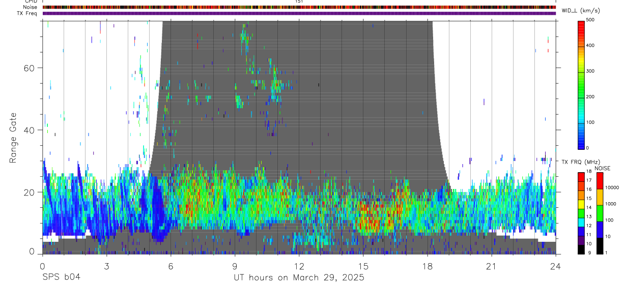Click the 18 UT hour tick label
Image resolution: width=625 pixels, height=288 pixels.
(427, 266)
